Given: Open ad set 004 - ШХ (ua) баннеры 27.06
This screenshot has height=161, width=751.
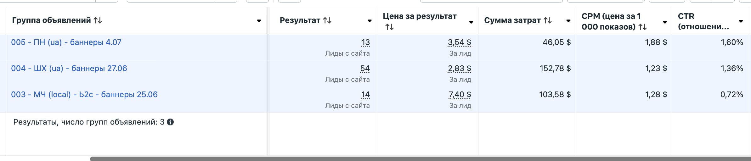Looking at the screenshot, I should coord(69,69).
